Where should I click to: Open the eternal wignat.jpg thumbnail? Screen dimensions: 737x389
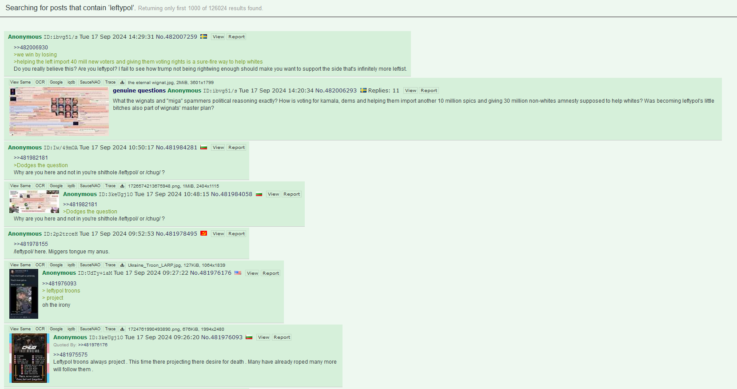click(x=59, y=111)
